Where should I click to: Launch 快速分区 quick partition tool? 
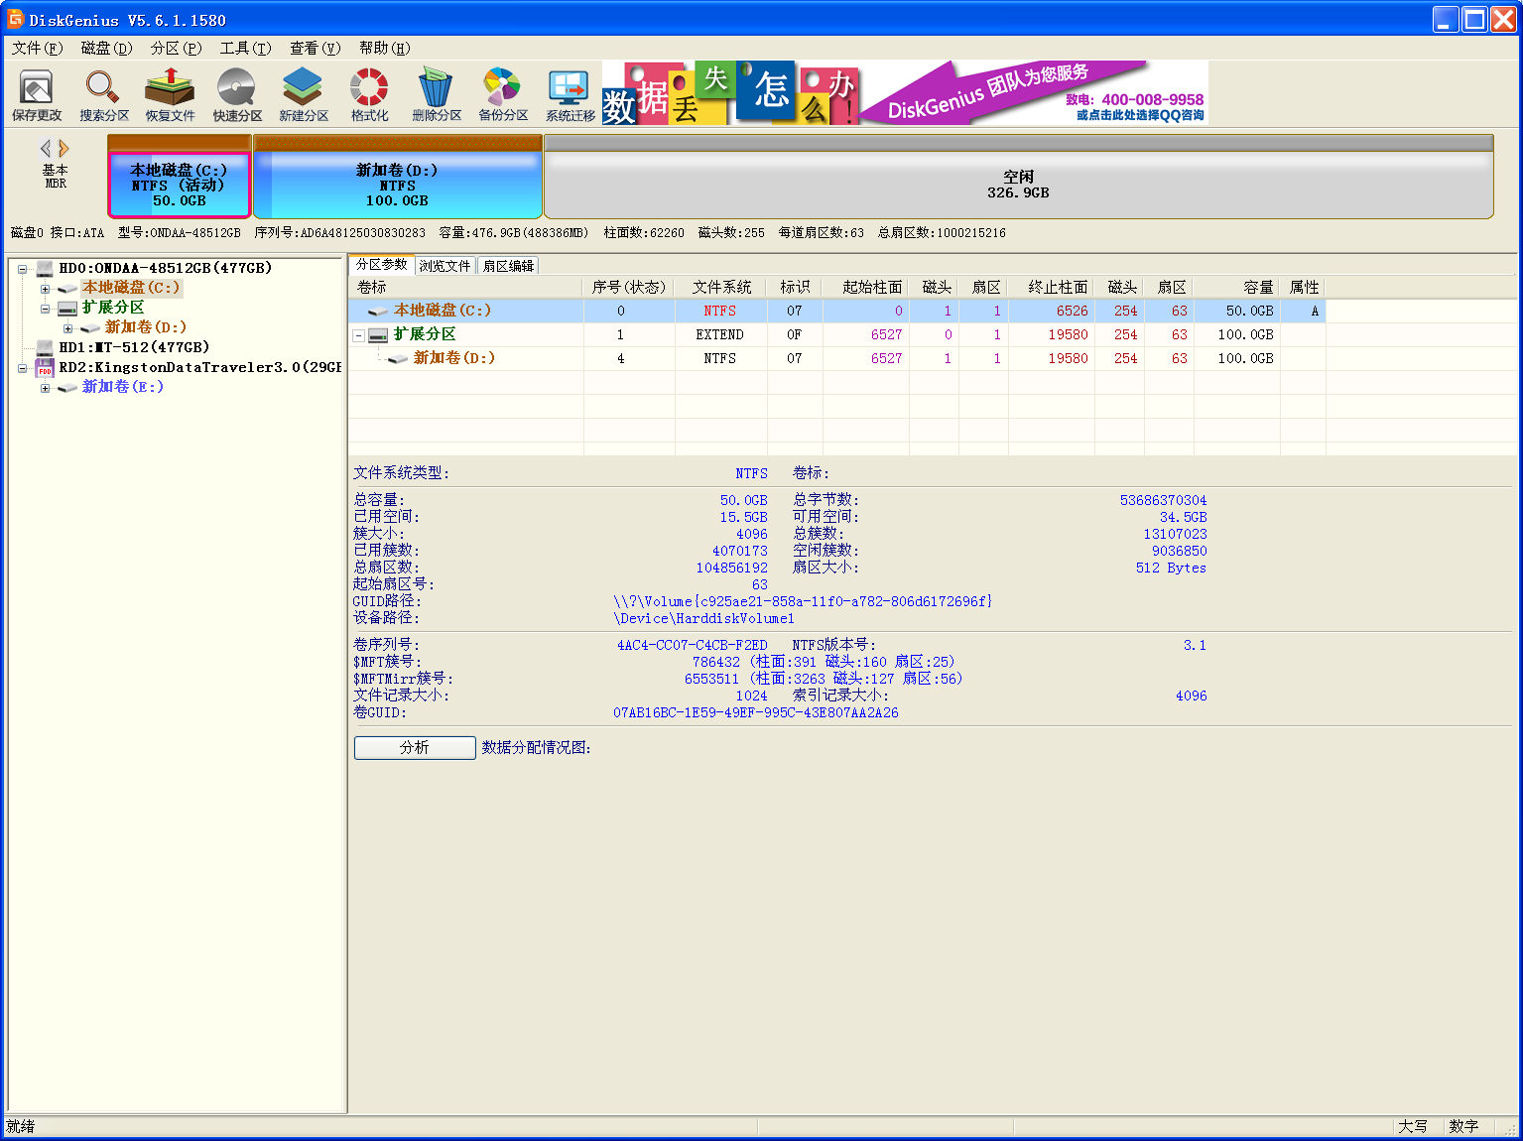tap(236, 94)
